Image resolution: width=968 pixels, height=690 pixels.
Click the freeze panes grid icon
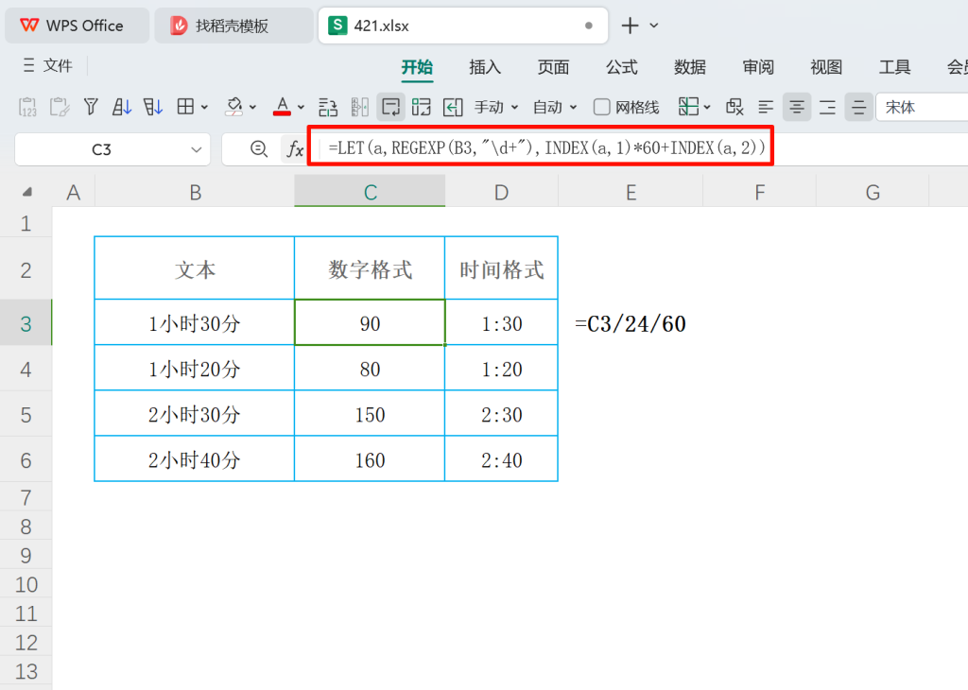click(688, 107)
